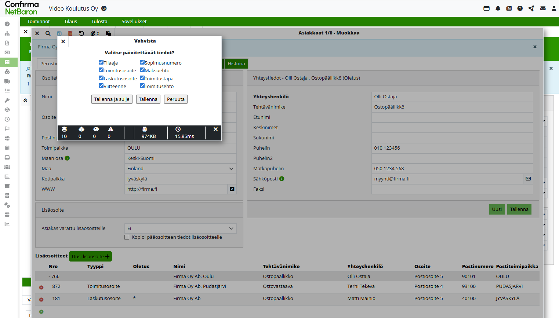Image resolution: width=559 pixels, height=318 pixels.
Task: Click the Tallenna ja sulje button
Action: coord(112,99)
